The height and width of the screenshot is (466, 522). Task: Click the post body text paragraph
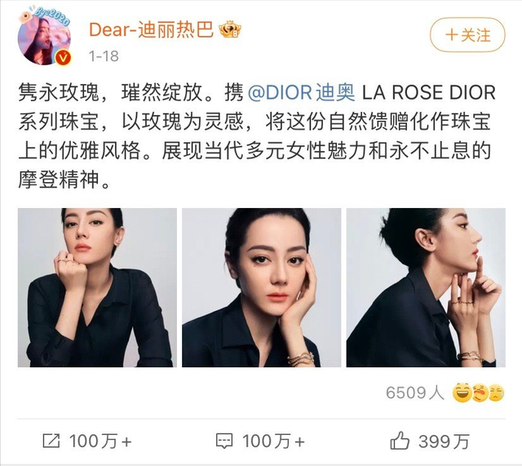(257, 136)
